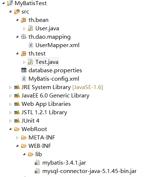Select the JavaEE 6.0 Generic Library label
The width and height of the screenshot is (148, 177).
55,96
